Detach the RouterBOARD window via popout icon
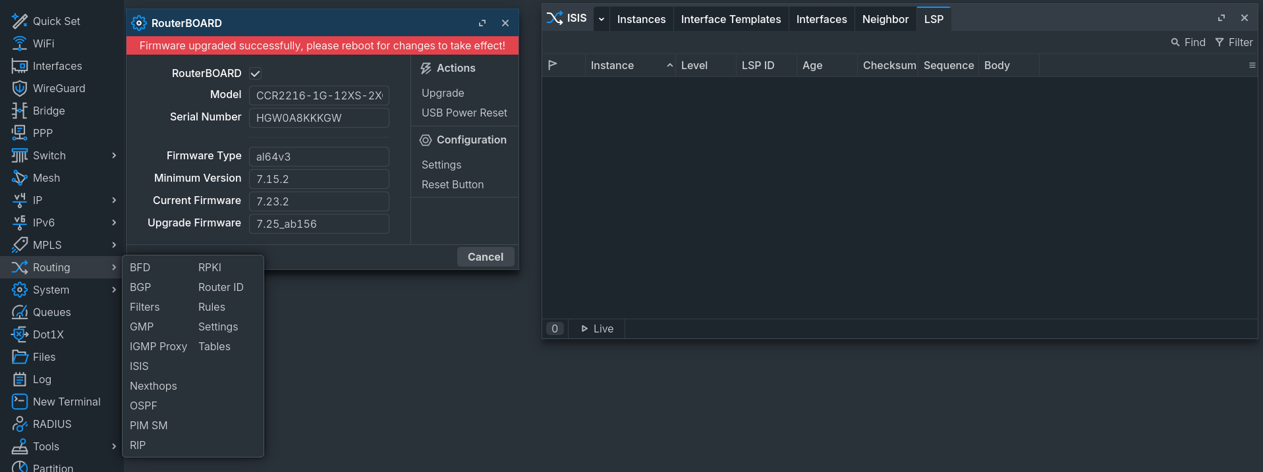1263x472 pixels. tap(482, 23)
